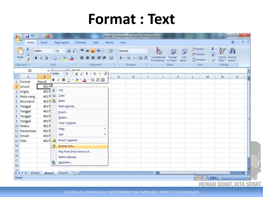
Task: Toggle Underline in the ribbon
Action: [x=46, y=58]
